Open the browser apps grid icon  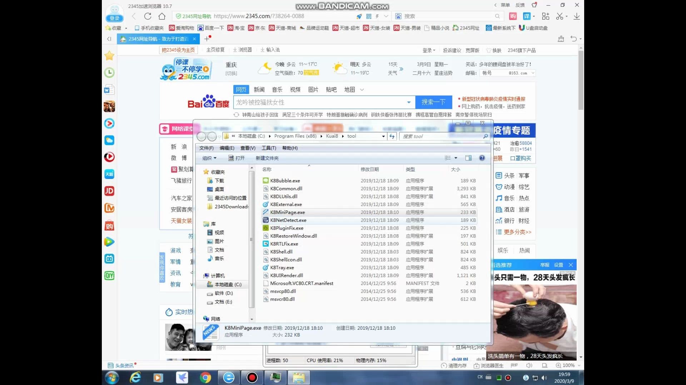[546, 16]
